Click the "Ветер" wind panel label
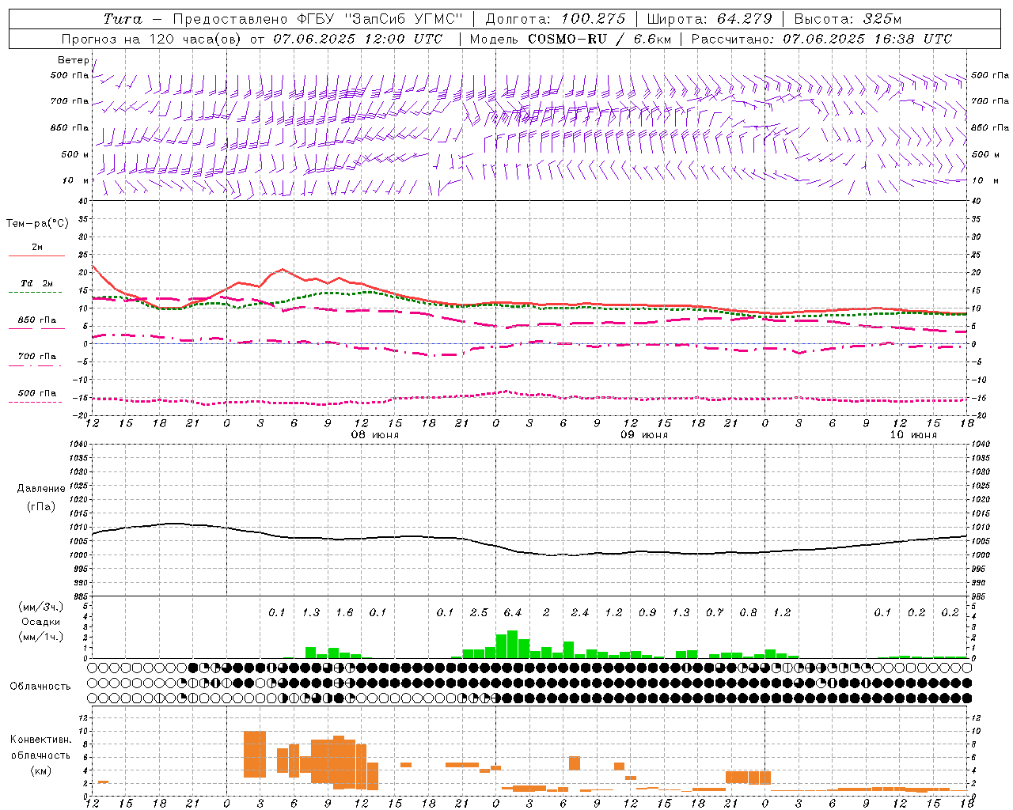This screenshot has height=810, width=1013. tap(74, 60)
